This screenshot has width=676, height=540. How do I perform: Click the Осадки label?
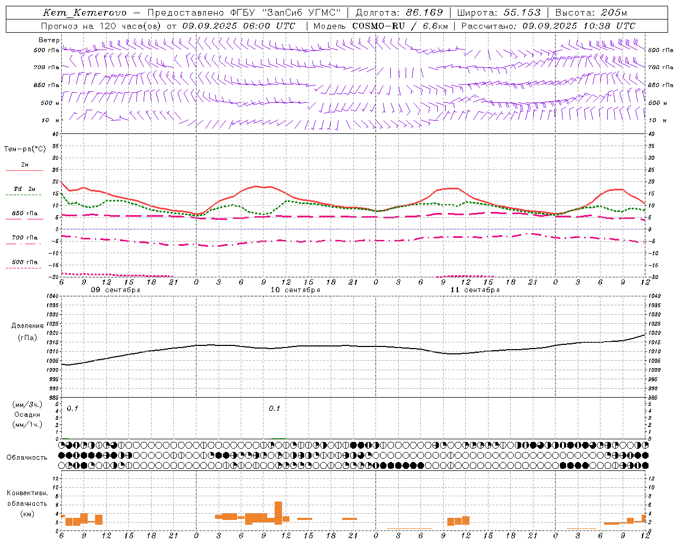click(x=27, y=414)
